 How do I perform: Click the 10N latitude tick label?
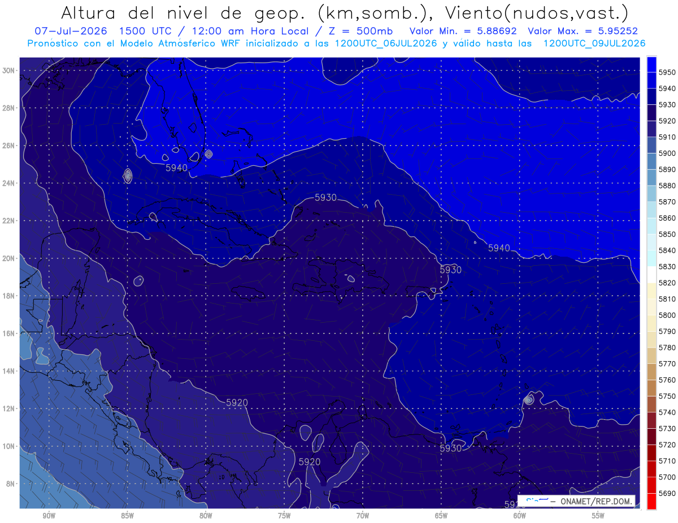click(9, 446)
